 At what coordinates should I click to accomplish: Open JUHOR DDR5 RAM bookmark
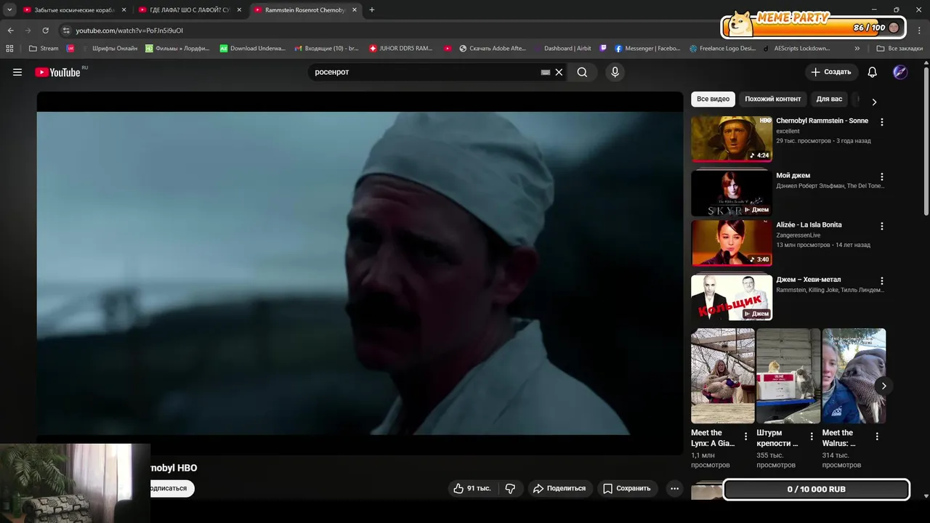[x=401, y=49]
